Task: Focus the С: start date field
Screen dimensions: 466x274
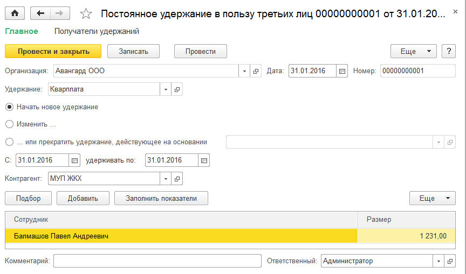Action: click(42, 160)
